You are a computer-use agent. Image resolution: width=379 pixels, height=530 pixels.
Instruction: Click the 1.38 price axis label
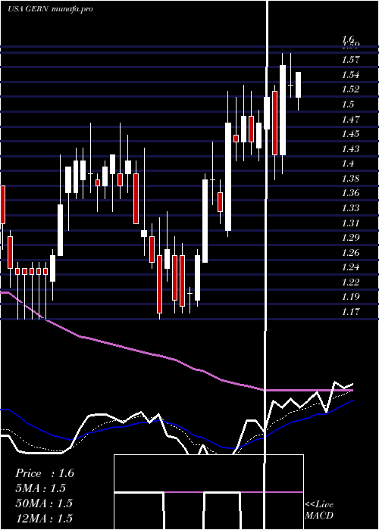(350, 179)
